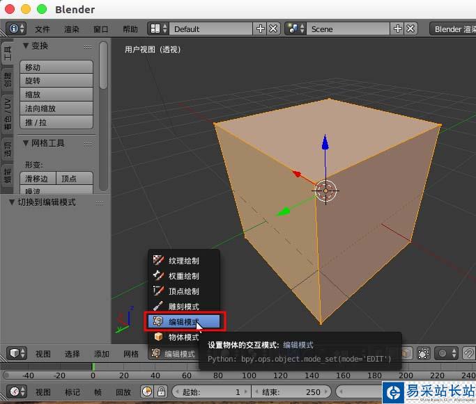Switch to the 创建 tool shelf tab
The width and height of the screenshot is (476, 404).
click(x=7, y=79)
